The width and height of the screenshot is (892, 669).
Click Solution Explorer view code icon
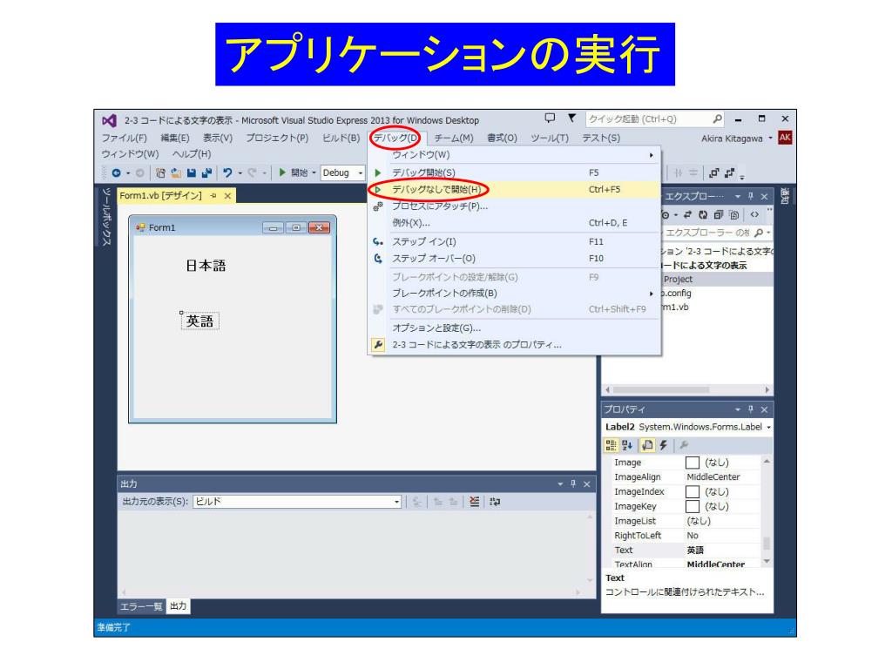tap(754, 215)
